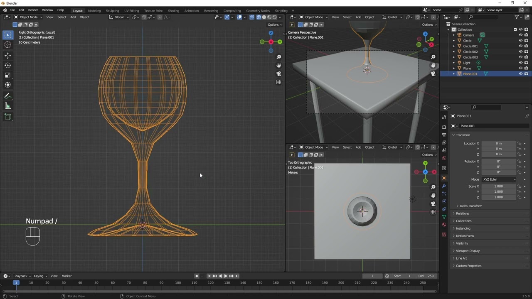
Task: Hide Plane.001 in viewport via eye icon
Action: coord(520,74)
